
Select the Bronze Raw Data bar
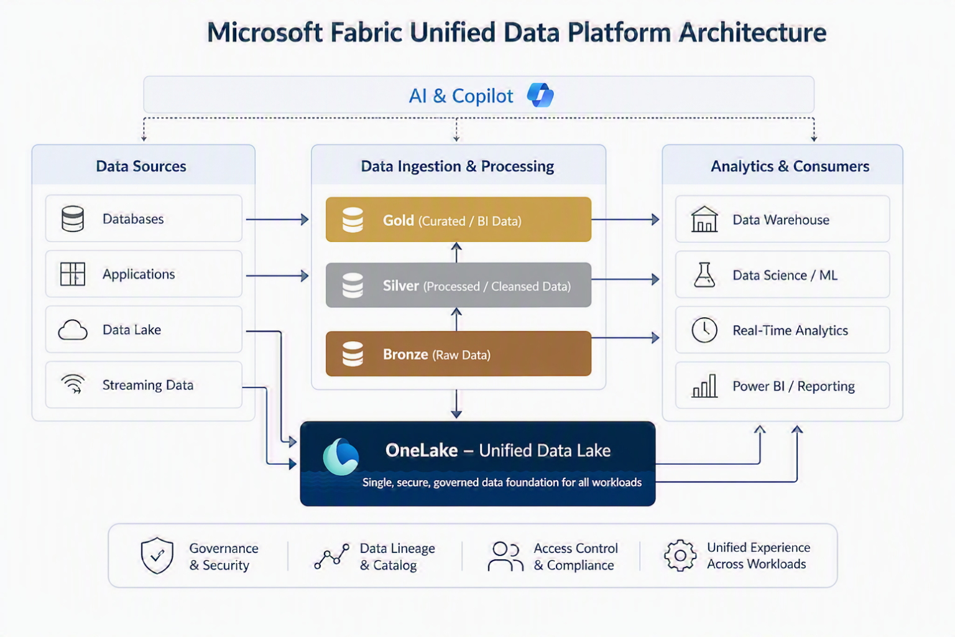click(x=458, y=353)
